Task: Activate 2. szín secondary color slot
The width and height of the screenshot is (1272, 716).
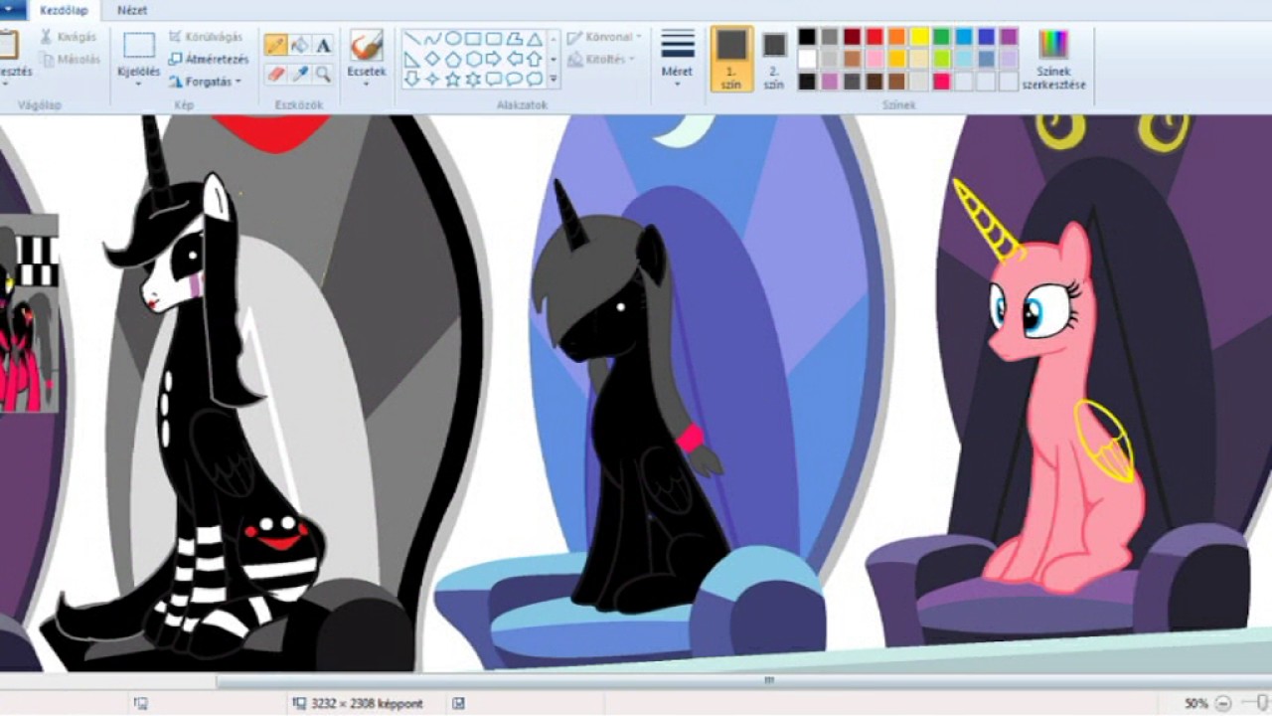Action: 774,59
